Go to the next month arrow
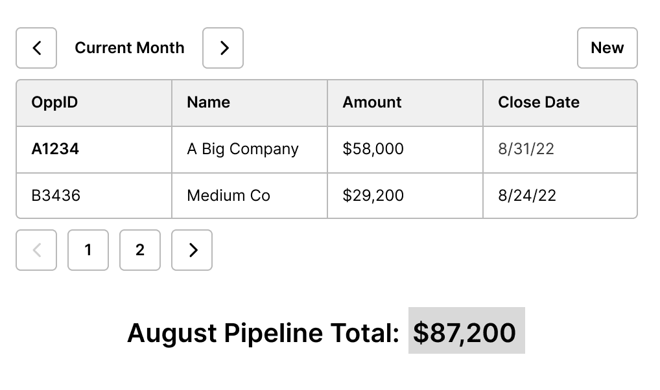Image resolution: width=660 pixels, height=390 pixels. click(x=223, y=48)
